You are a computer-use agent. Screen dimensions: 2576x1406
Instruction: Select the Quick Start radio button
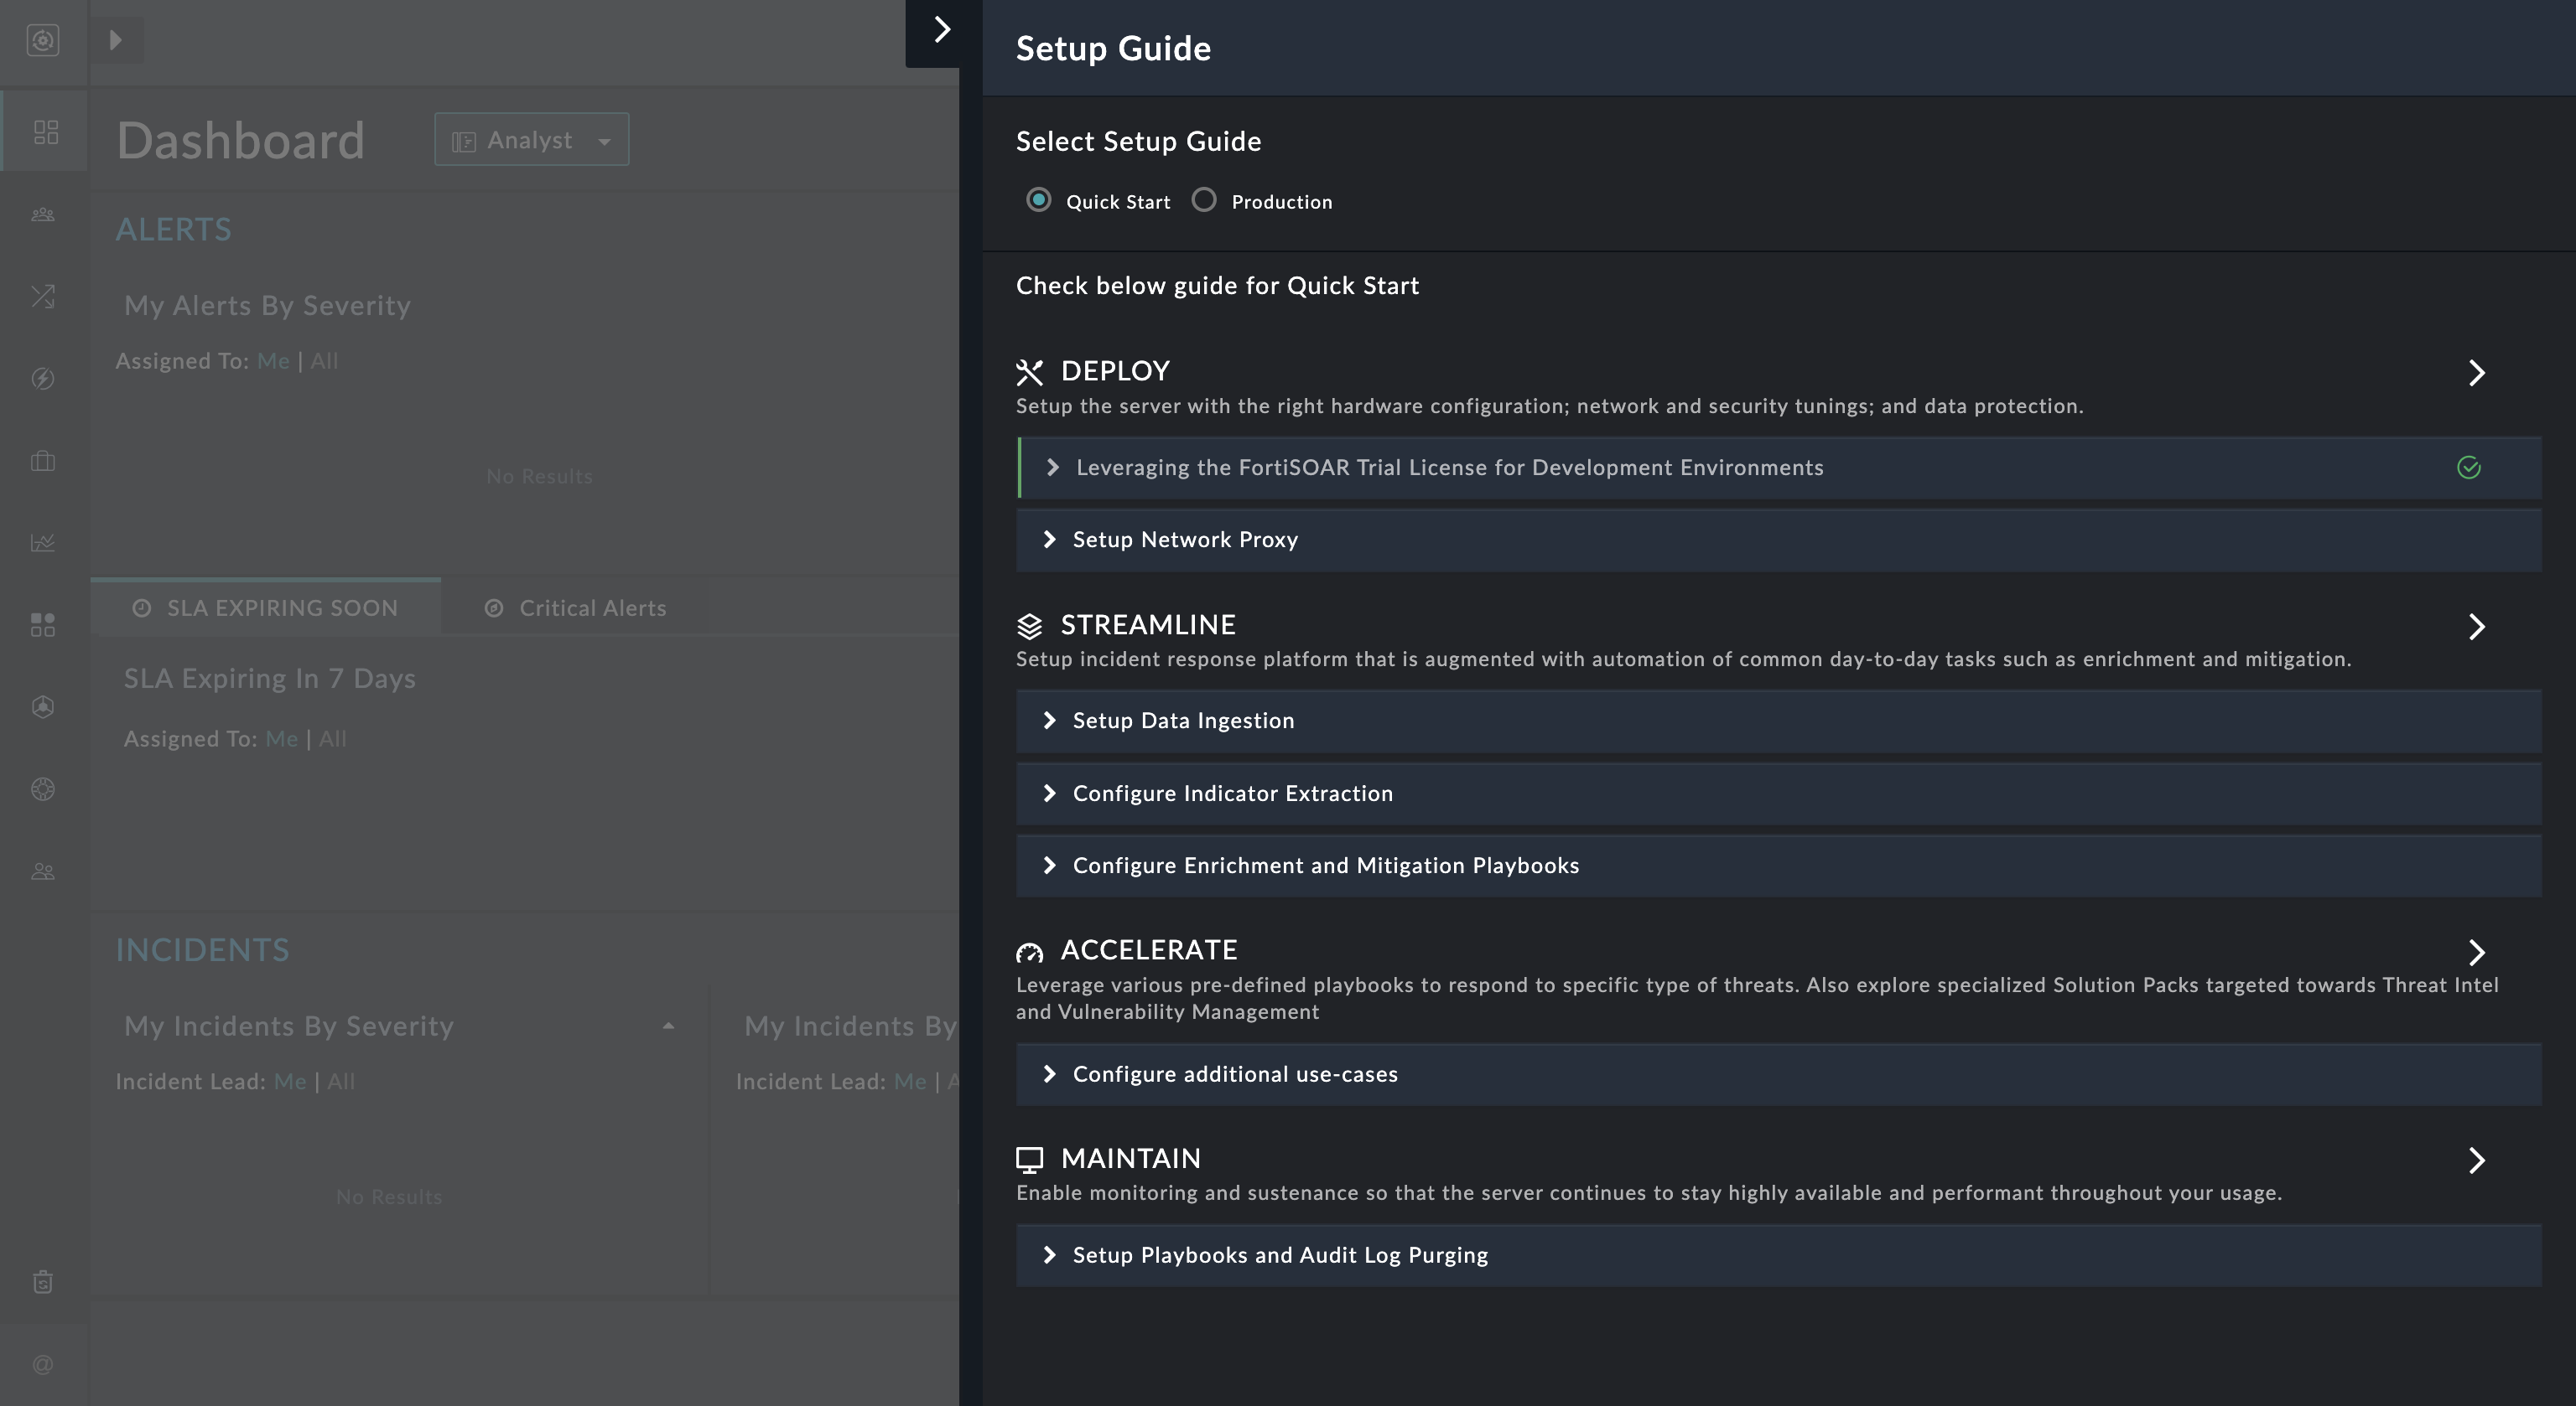(x=1039, y=200)
